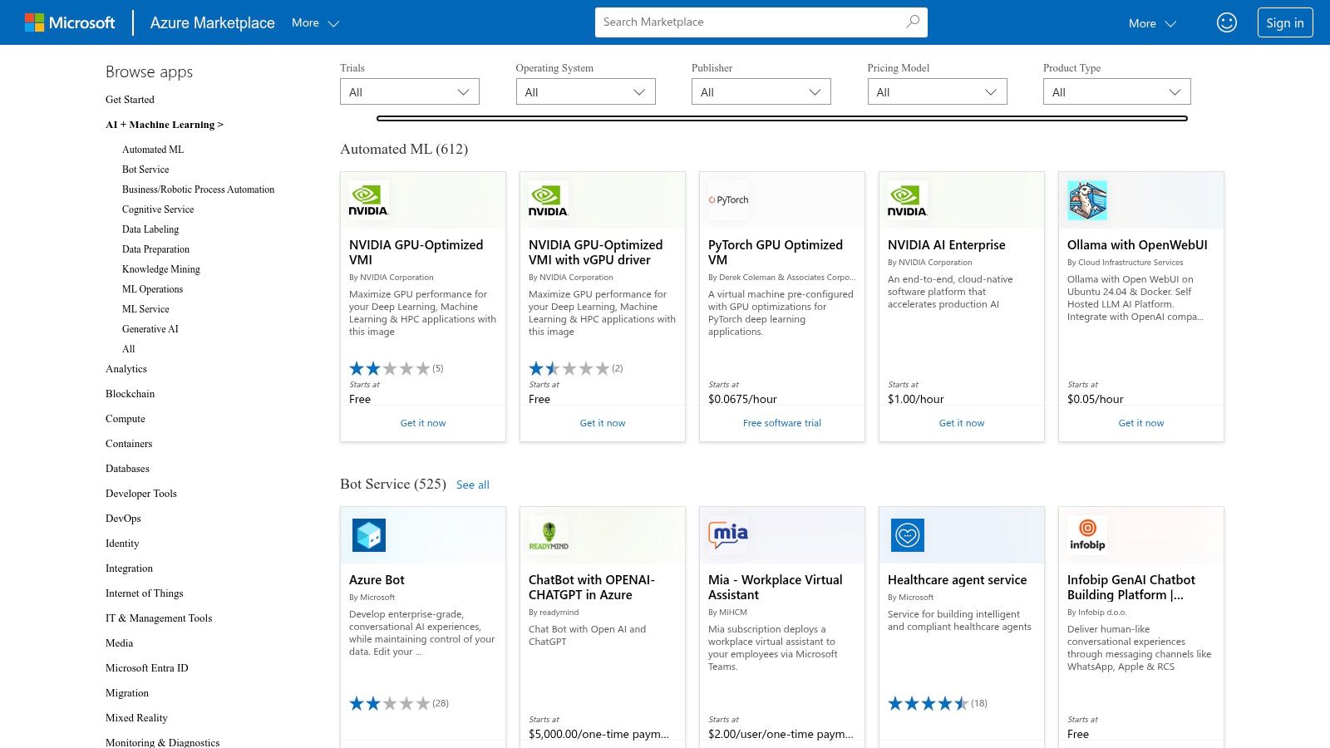Select the ReadyMind logo on ChatBot card
The image size is (1330, 748).
pos(548,534)
